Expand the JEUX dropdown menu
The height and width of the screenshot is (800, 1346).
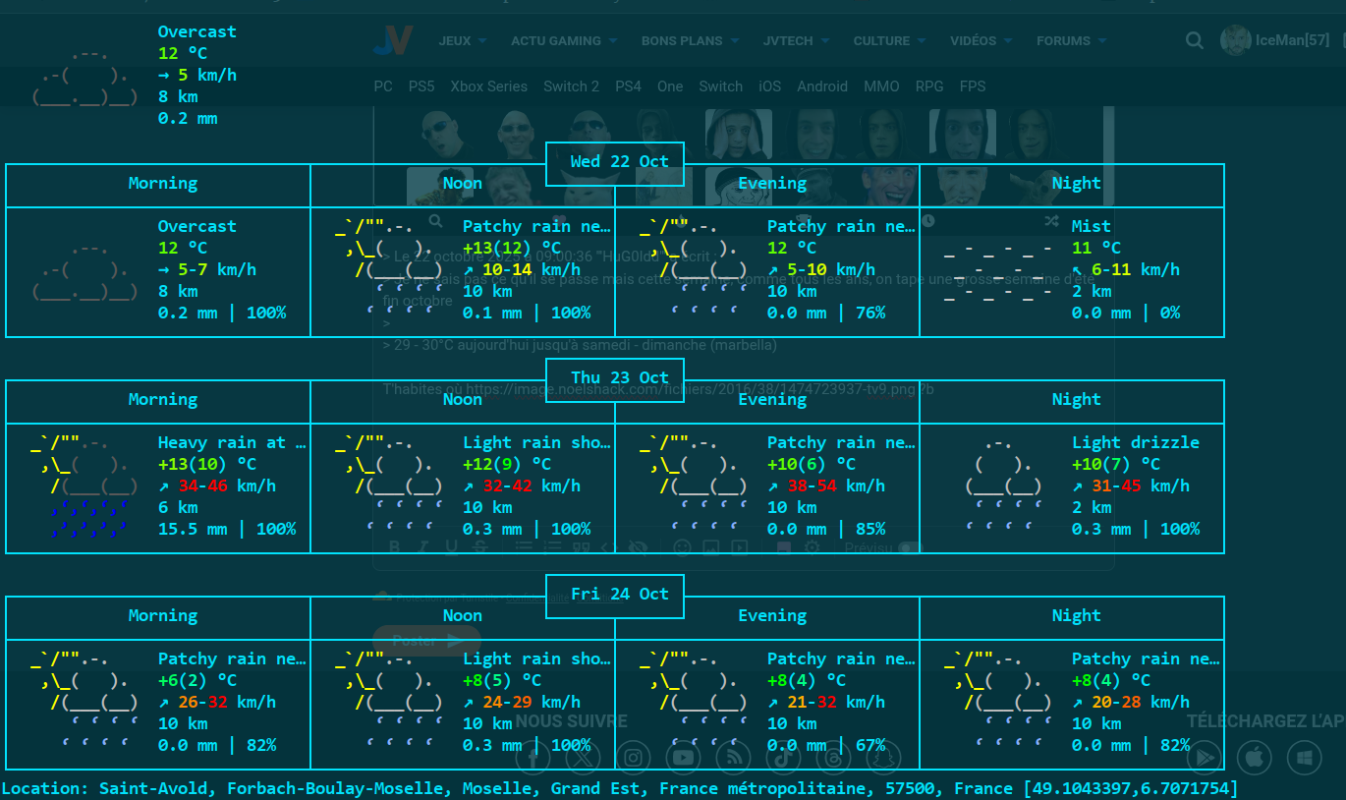(x=463, y=41)
